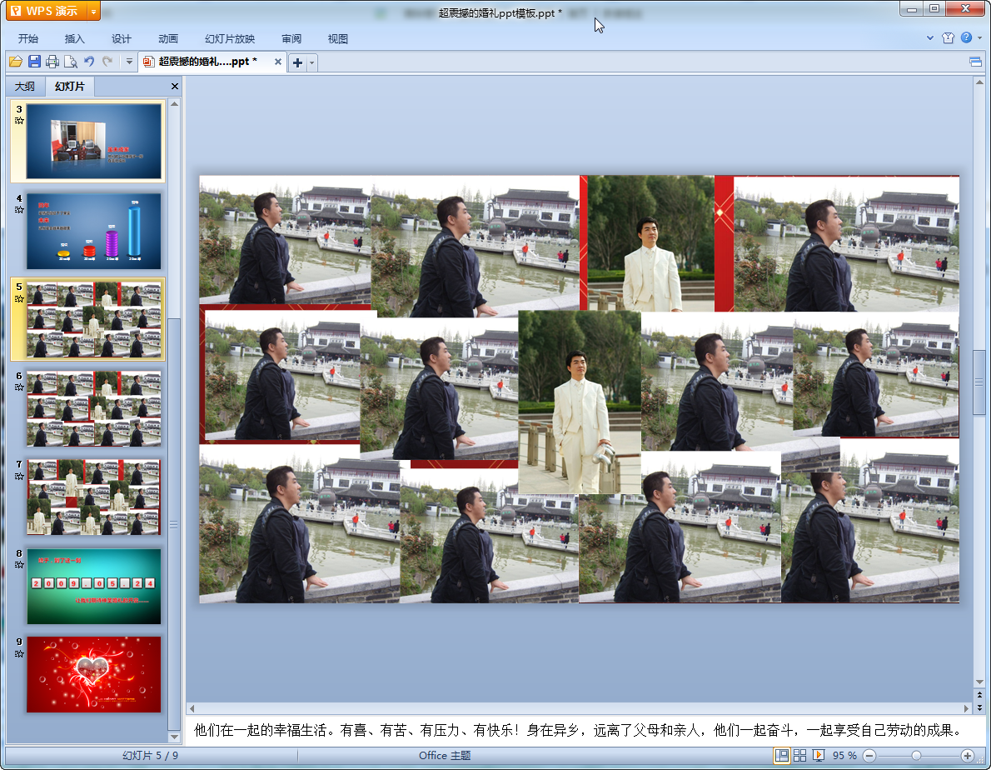
Task: Redo the last undone action
Action: (107, 62)
